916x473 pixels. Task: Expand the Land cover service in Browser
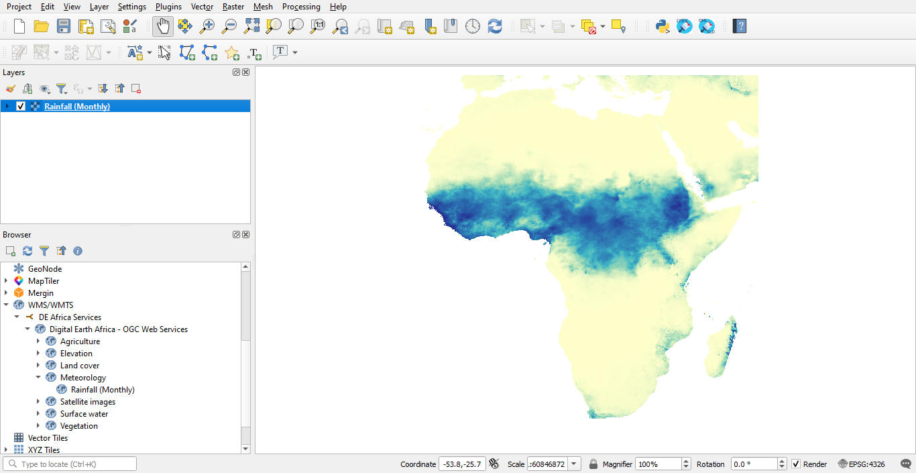tap(38, 365)
